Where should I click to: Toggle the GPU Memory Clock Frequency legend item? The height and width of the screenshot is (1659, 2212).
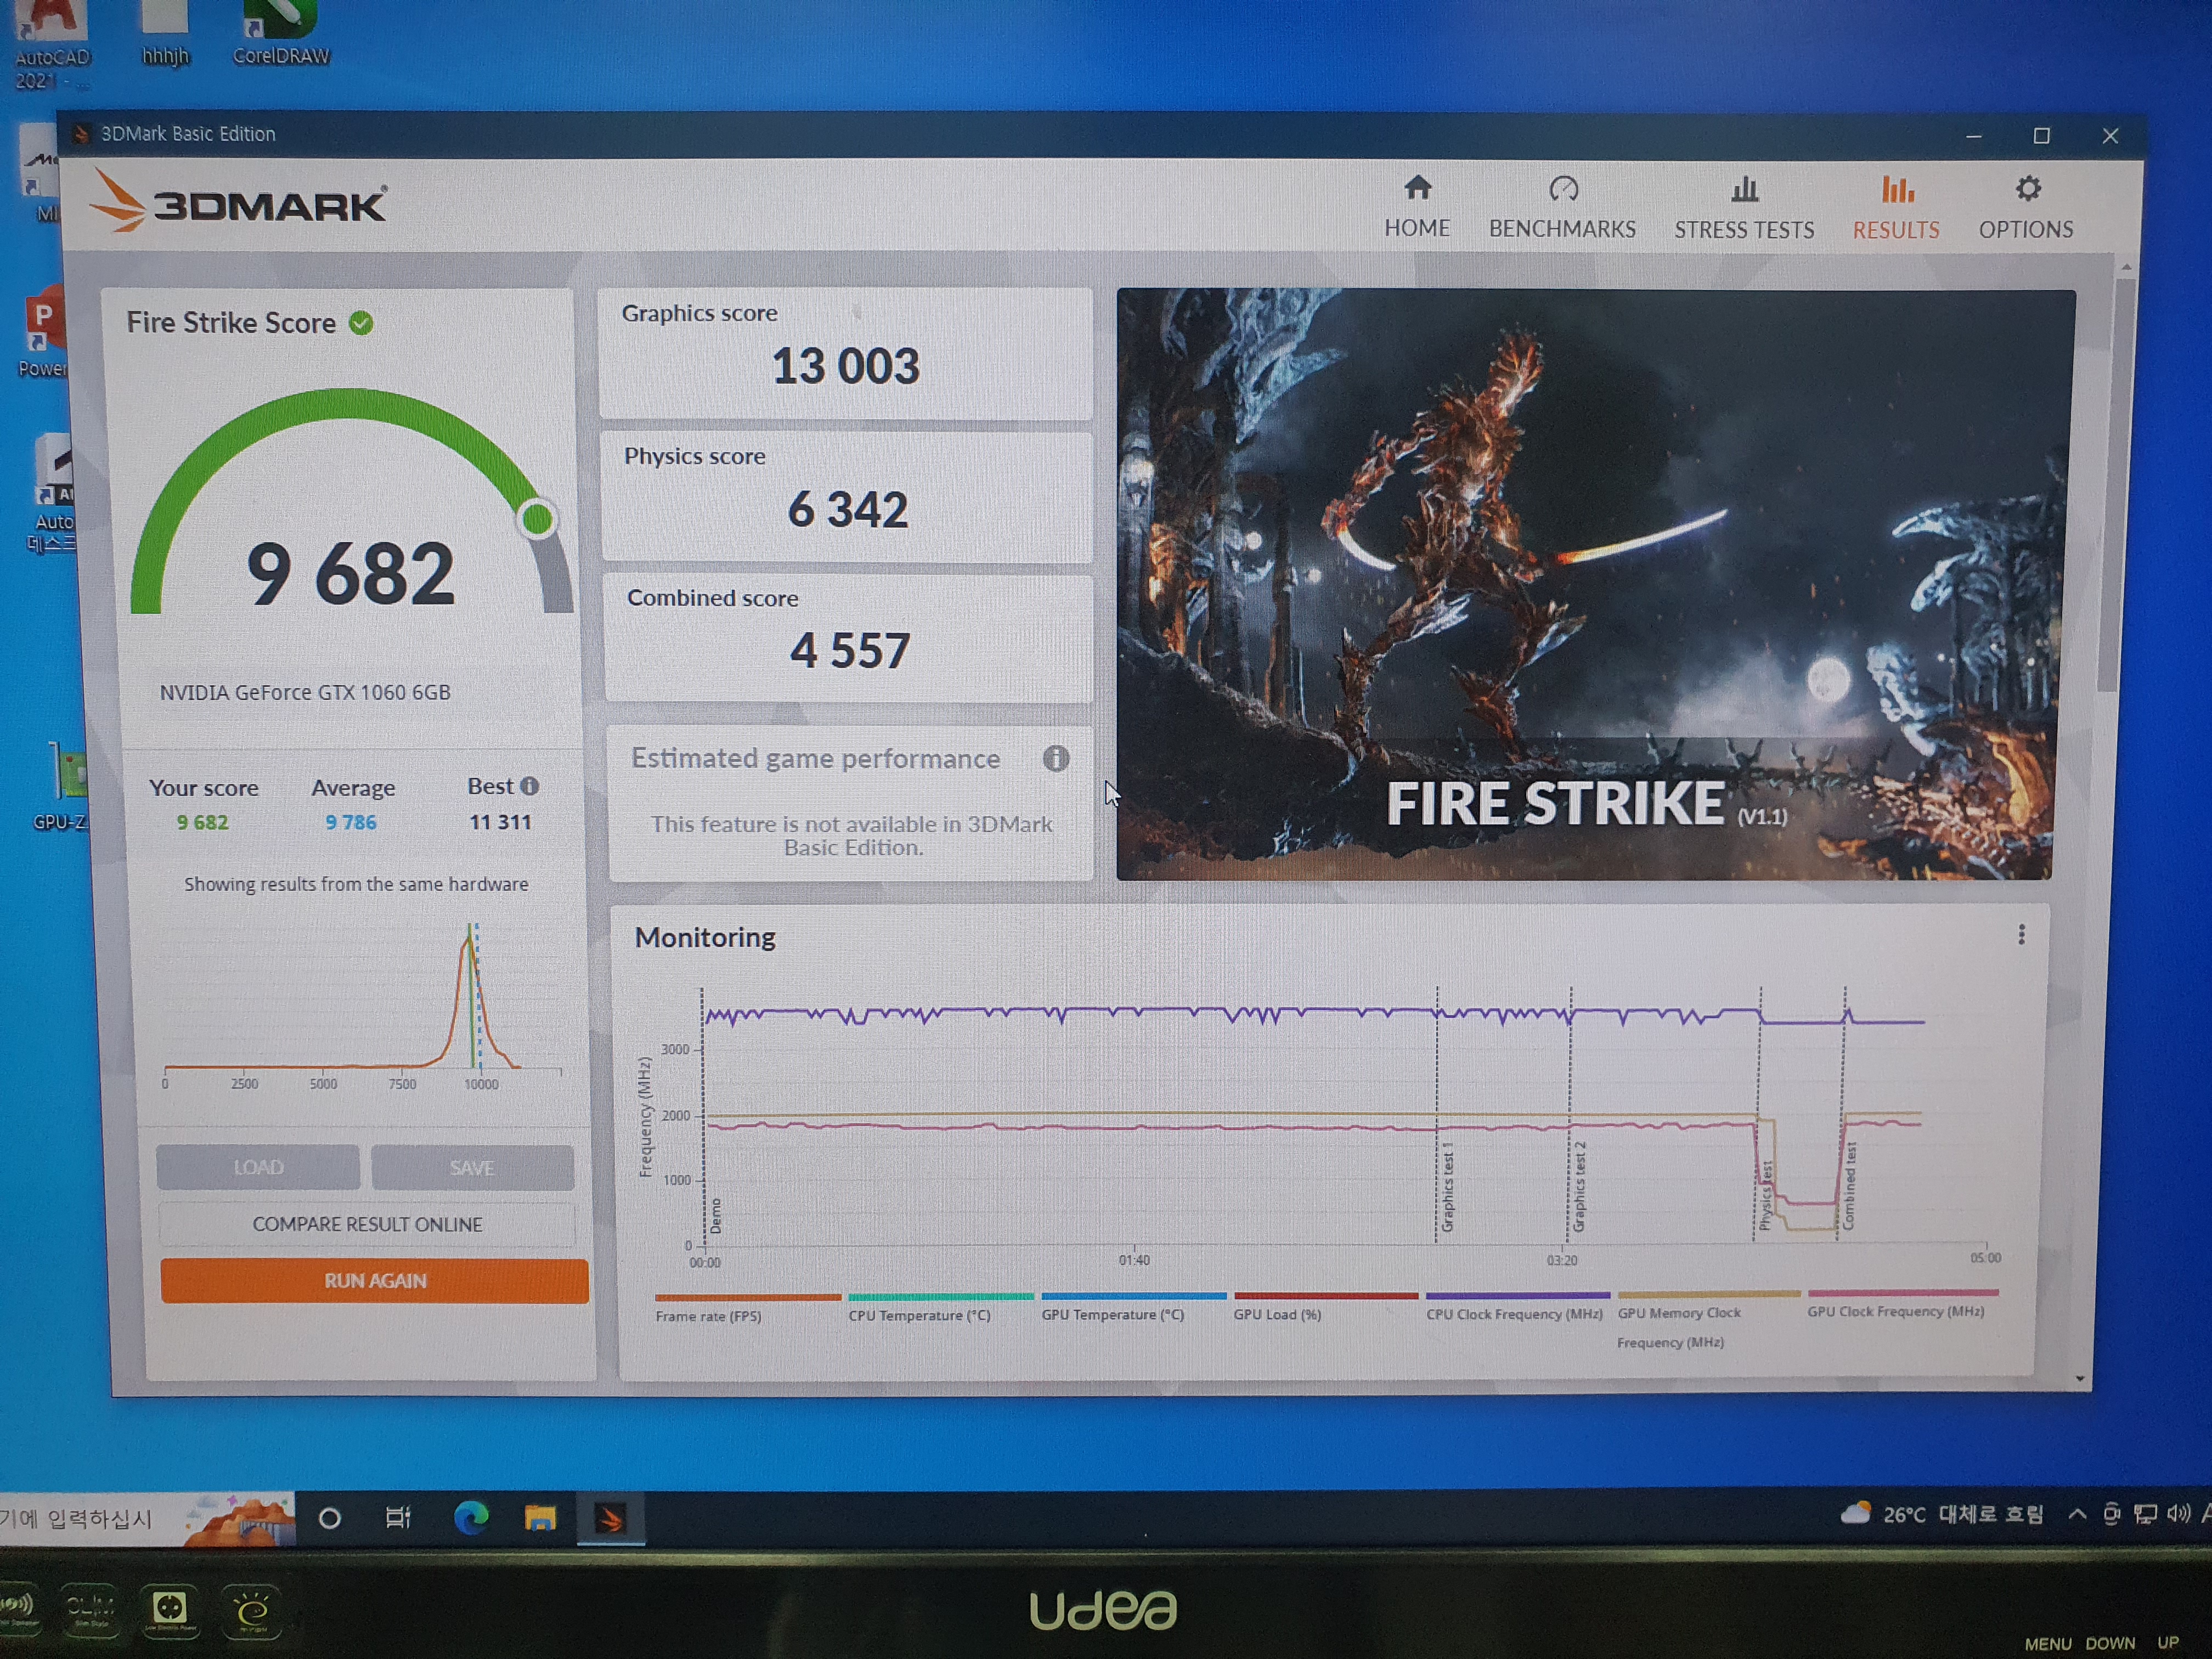[x=1708, y=1321]
